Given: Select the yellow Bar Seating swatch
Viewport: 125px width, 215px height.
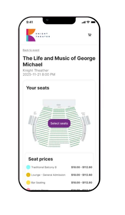Looking at the screenshot, I should (28, 182).
